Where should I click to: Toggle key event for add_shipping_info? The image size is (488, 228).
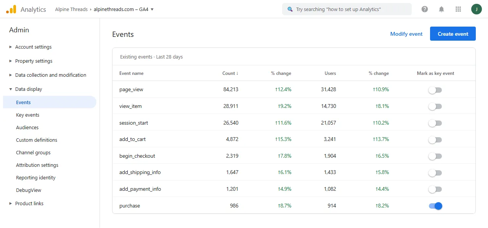tap(435, 173)
